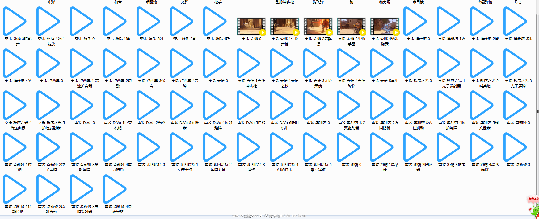
Task: Click the 重装 温斯顿 4原始暴怒 video icon
Action: [x=115, y=189]
